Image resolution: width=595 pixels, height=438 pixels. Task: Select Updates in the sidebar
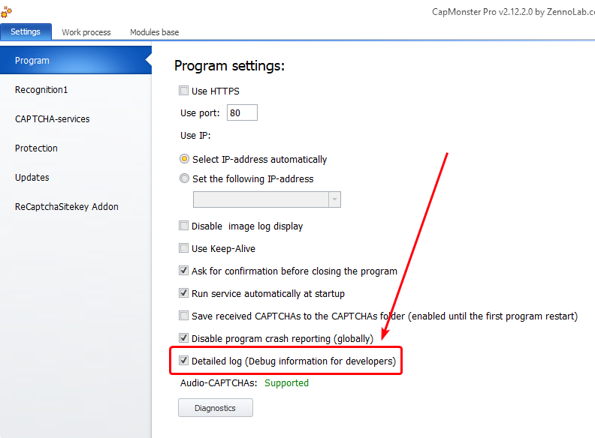click(32, 178)
